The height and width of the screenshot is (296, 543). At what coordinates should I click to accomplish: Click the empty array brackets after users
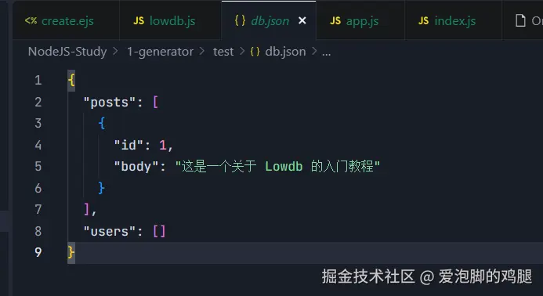pyautogui.click(x=159, y=231)
